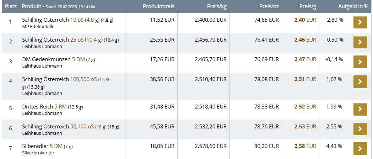The height and width of the screenshot is (159, 373).
Task: Sort by Produktpreis column header
Action: point(158,6)
